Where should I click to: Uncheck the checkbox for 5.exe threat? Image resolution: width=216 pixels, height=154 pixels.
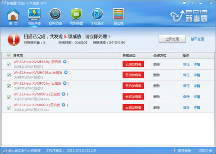pos(9,108)
